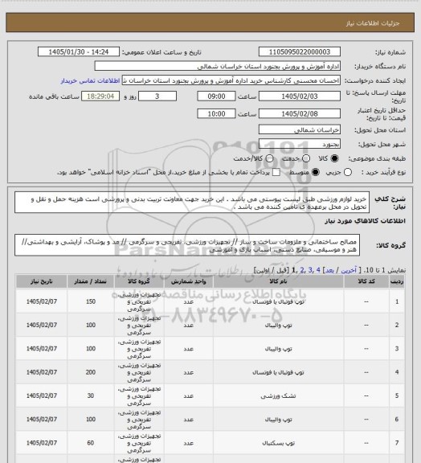The width and height of the screenshot is (421, 463).
Task: Open page 3 of the items list
Action: coord(310,270)
